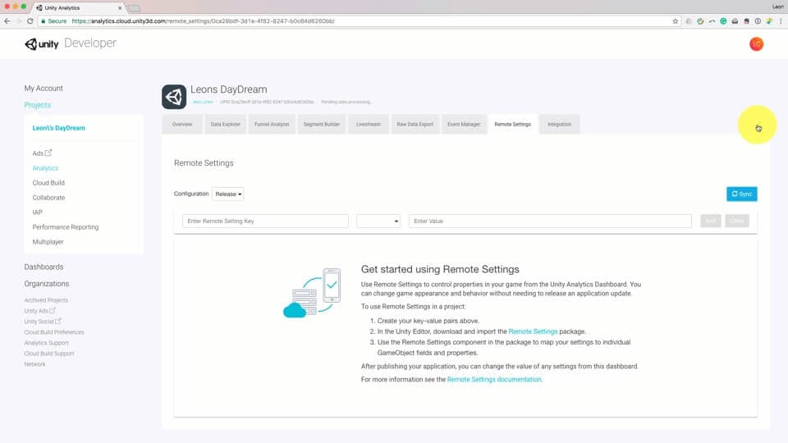Open Cloud Build in the sidebar
788x443 pixels.
pos(48,183)
